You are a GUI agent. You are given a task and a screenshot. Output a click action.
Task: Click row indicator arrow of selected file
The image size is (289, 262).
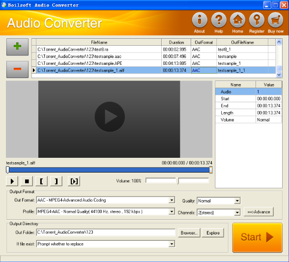pos(34,70)
